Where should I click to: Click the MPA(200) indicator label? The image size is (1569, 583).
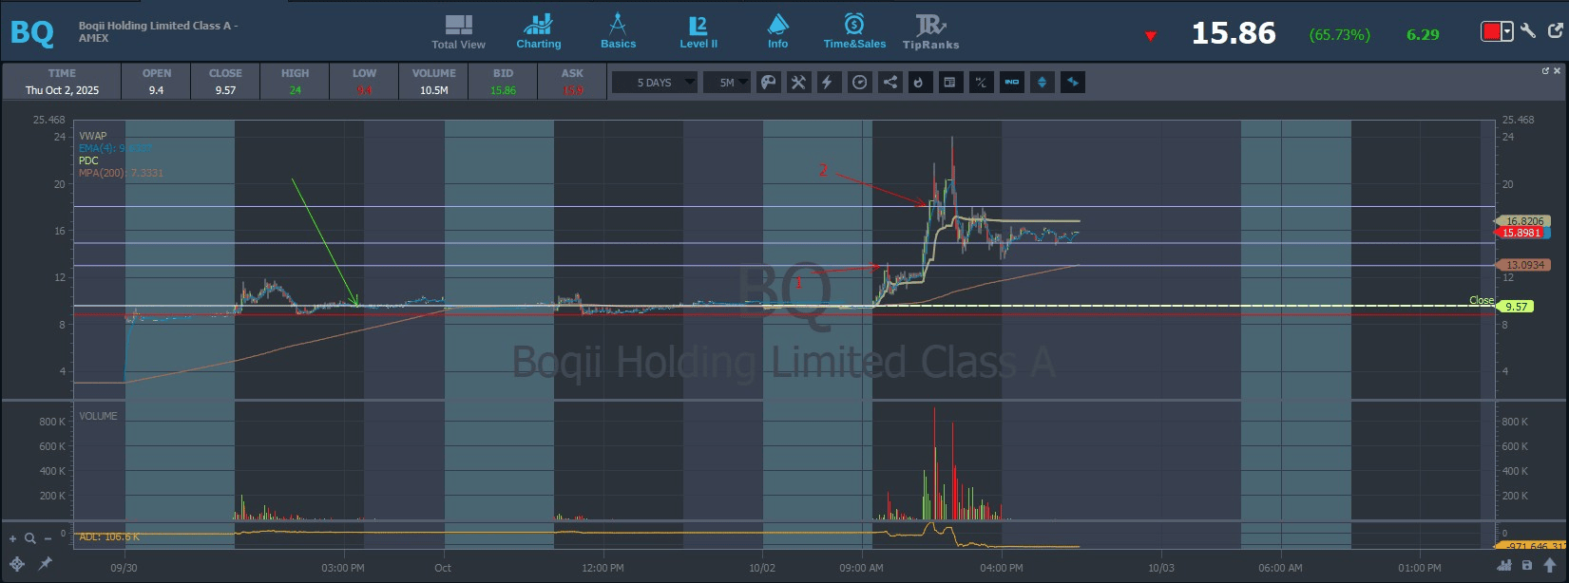tap(121, 173)
